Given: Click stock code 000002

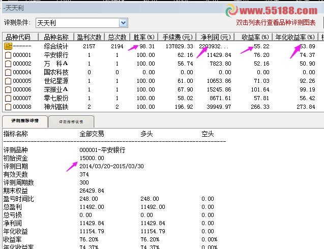Looking at the screenshot, I should tap(22, 64).
